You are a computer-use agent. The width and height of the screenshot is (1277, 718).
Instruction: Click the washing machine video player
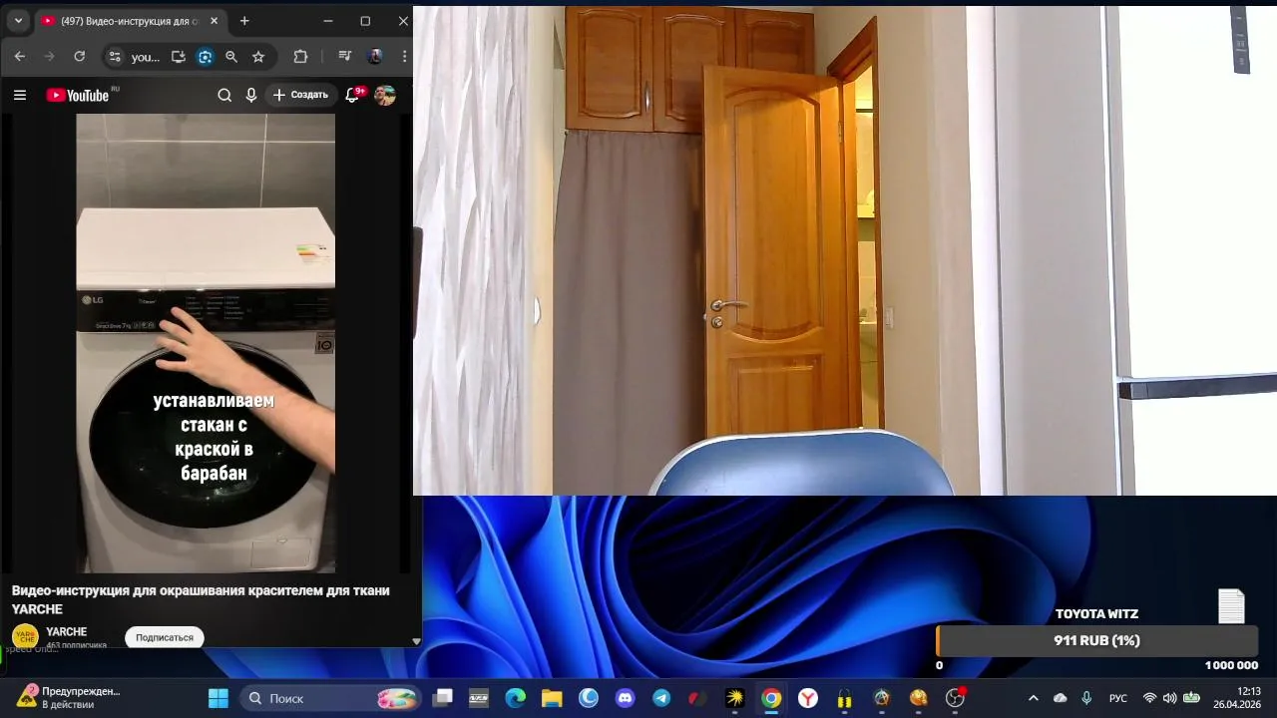tap(206, 343)
